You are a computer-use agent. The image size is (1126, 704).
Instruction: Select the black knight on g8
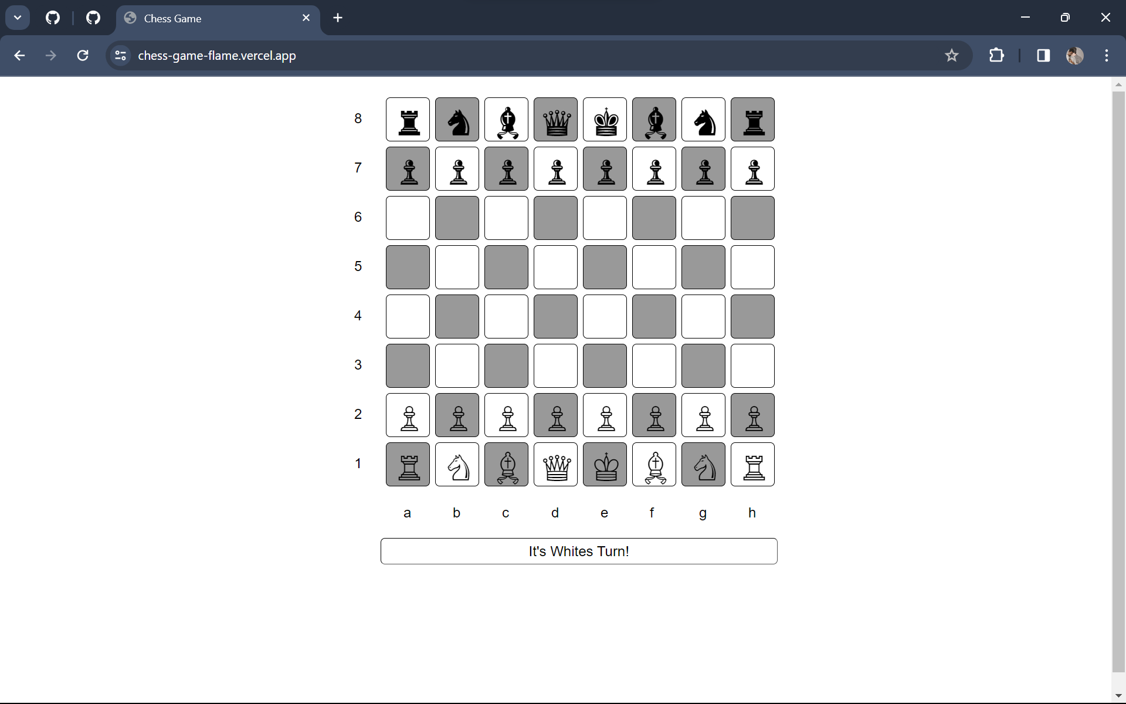pos(703,119)
